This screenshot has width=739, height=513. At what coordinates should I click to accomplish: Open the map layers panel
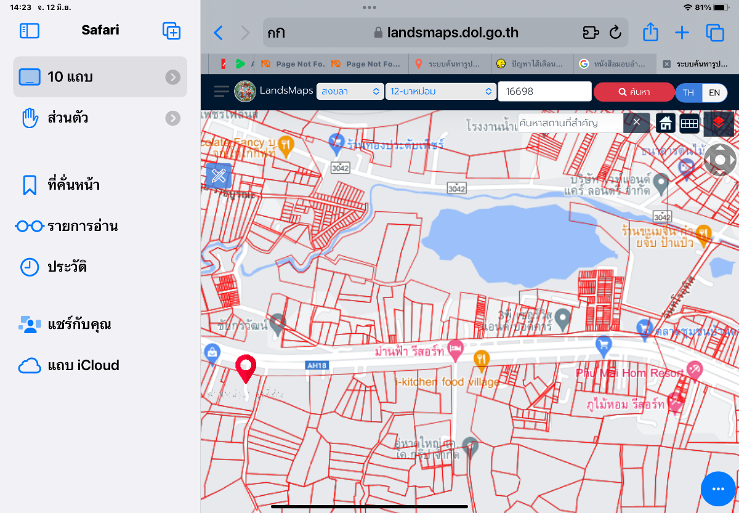coord(718,123)
